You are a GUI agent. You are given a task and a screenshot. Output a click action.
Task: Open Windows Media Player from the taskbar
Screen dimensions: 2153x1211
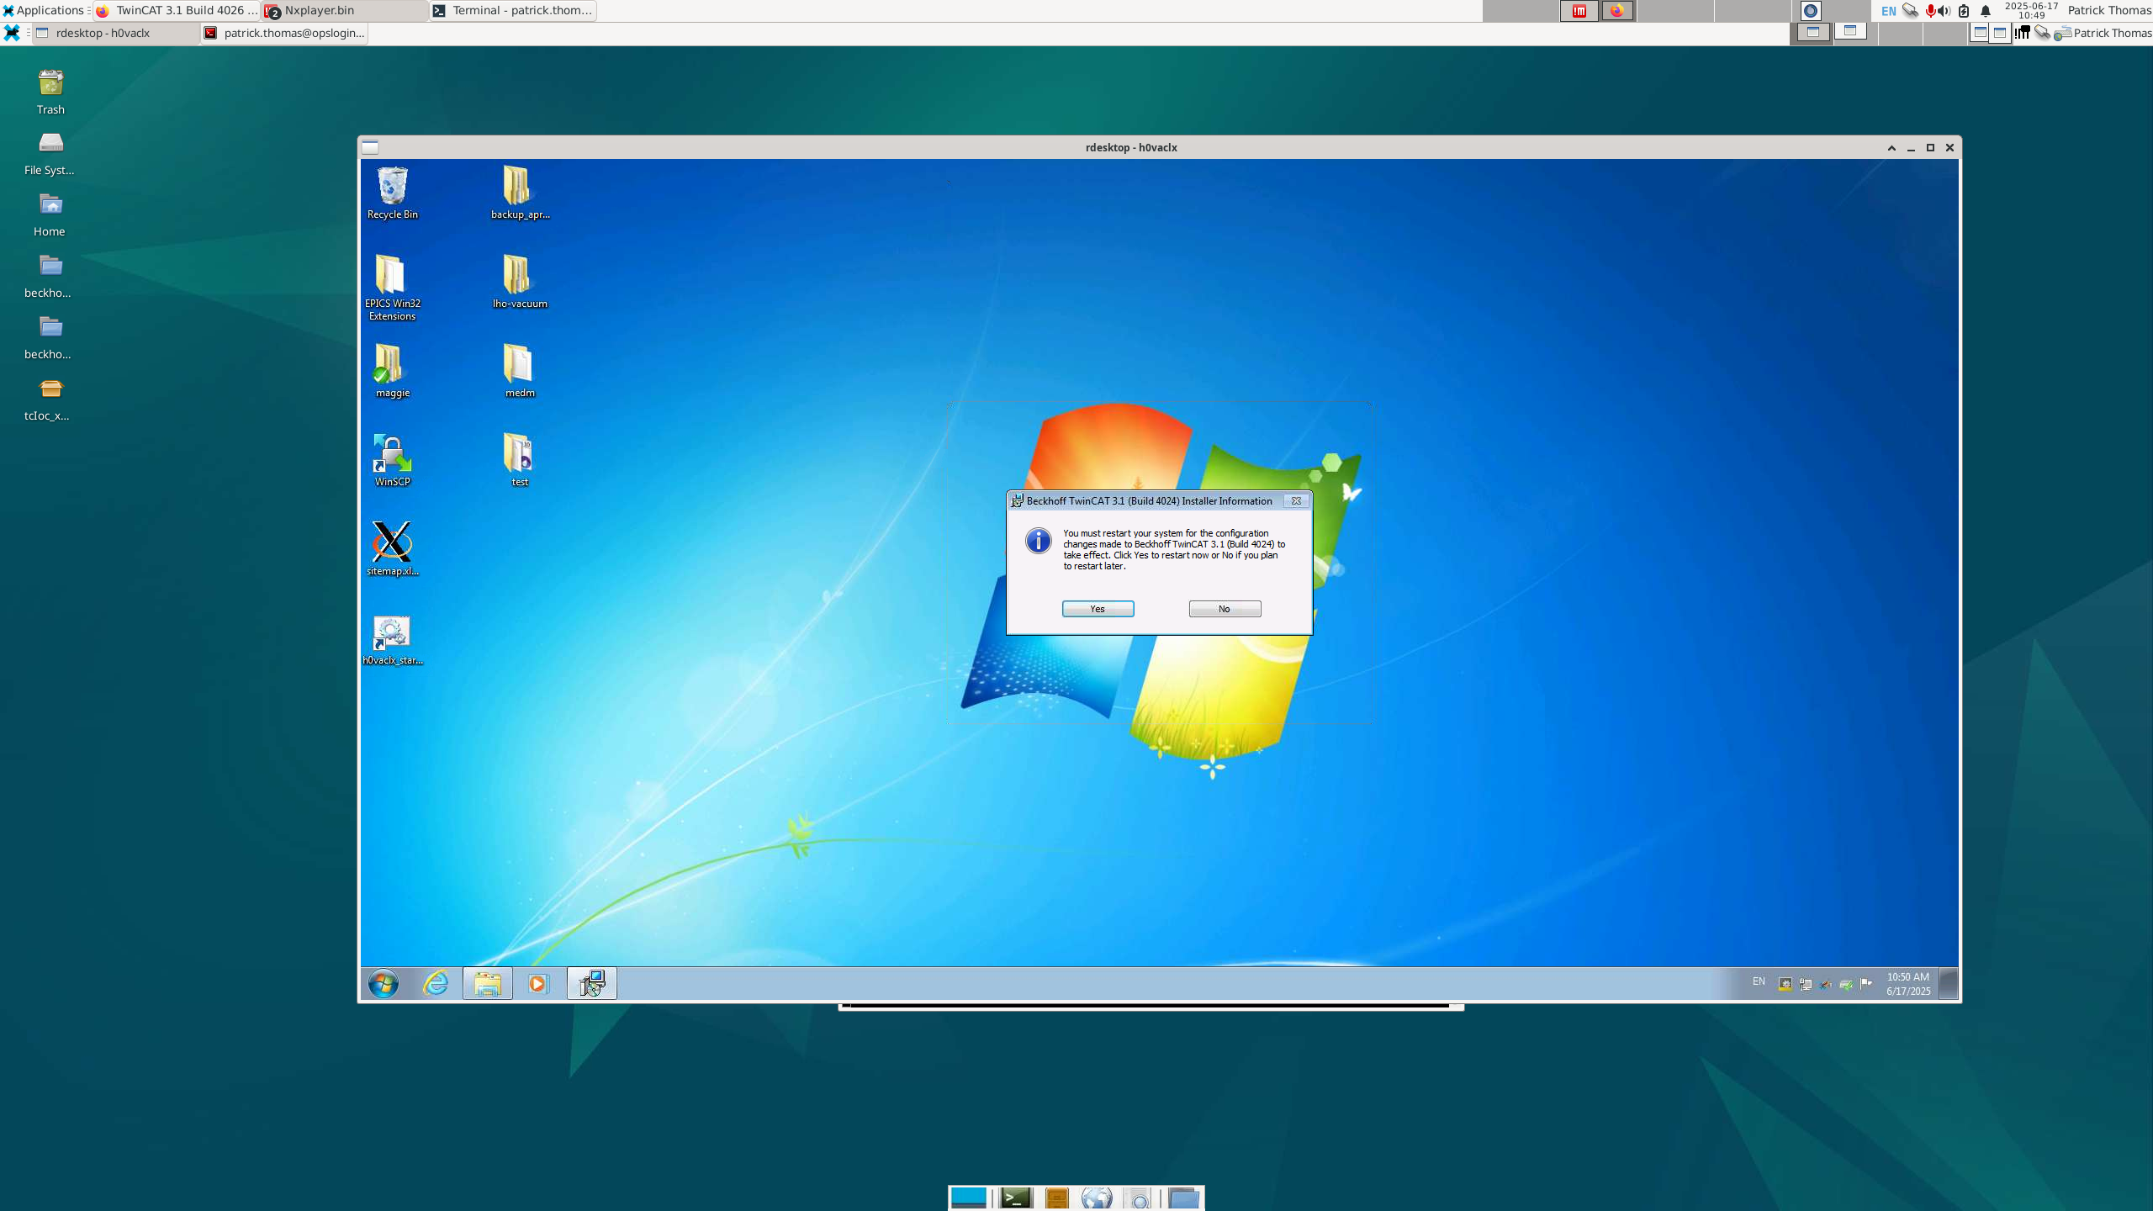[x=538, y=983]
